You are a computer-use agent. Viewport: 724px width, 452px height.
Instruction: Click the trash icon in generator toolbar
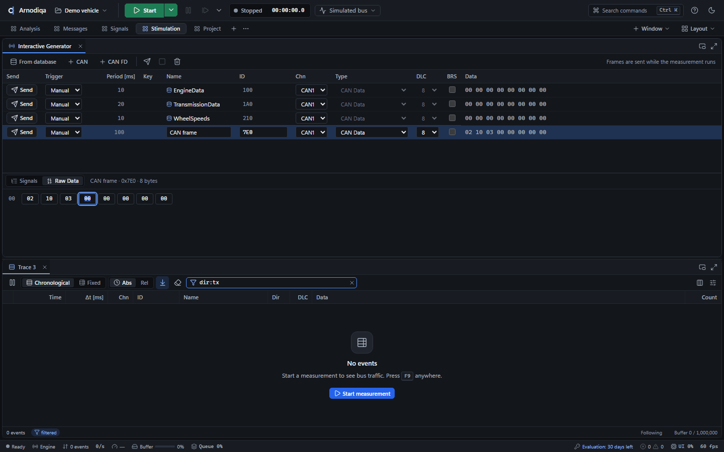pos(177,62)
